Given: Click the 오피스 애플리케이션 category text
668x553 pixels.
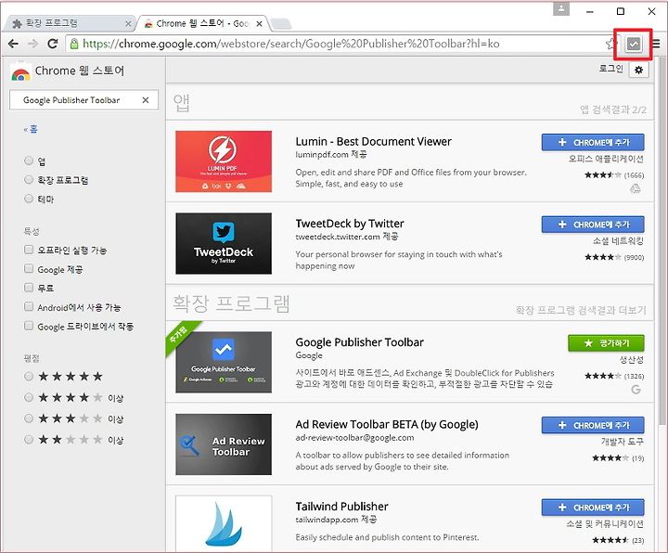Looking at the screenshot, I should point(606,159).
